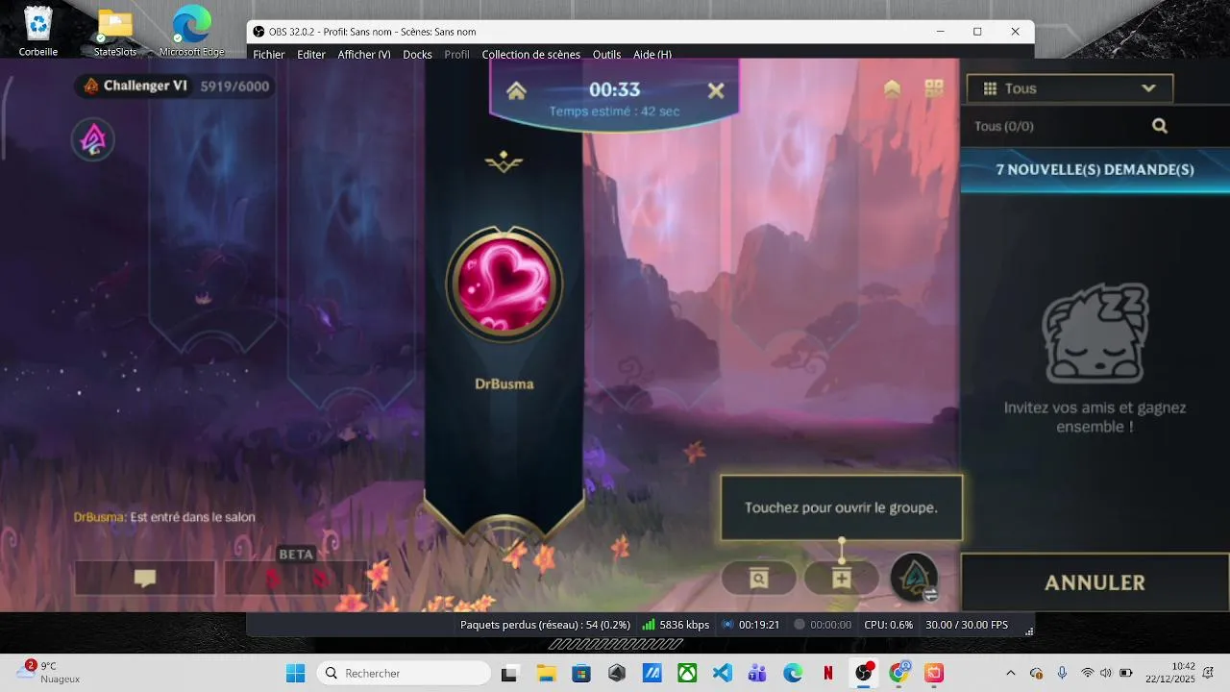Open the 9°C Nuageux weather widget
The height and width of the screenshot is (692, 1230).
(50, 673)
